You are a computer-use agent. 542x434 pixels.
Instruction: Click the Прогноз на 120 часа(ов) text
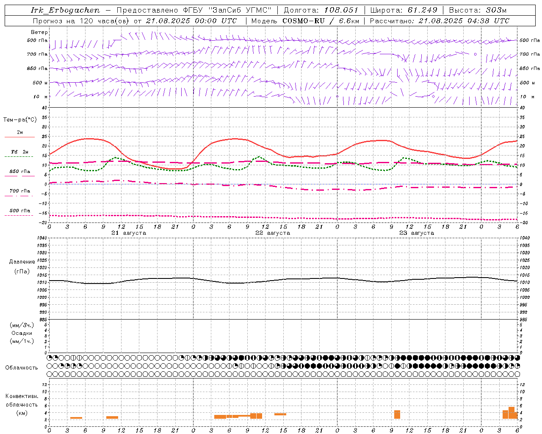81,21
